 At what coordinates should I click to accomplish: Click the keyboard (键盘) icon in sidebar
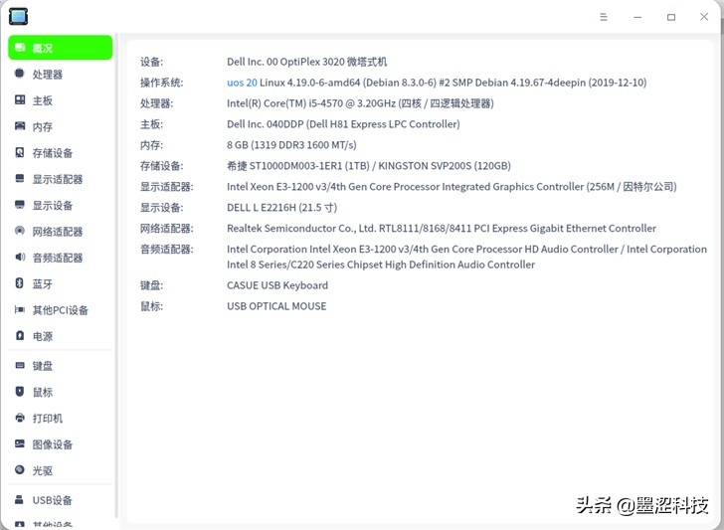coord(20,365)
